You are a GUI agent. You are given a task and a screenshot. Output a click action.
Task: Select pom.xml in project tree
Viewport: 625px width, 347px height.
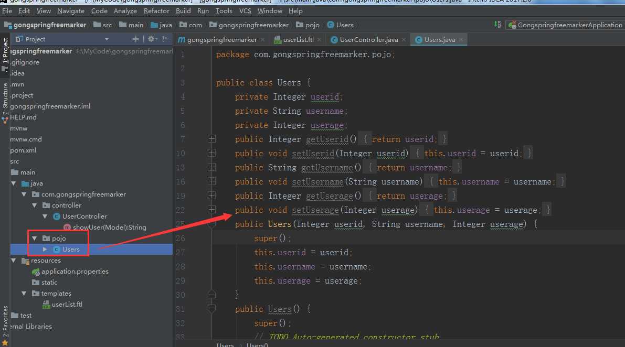(23, 150)
